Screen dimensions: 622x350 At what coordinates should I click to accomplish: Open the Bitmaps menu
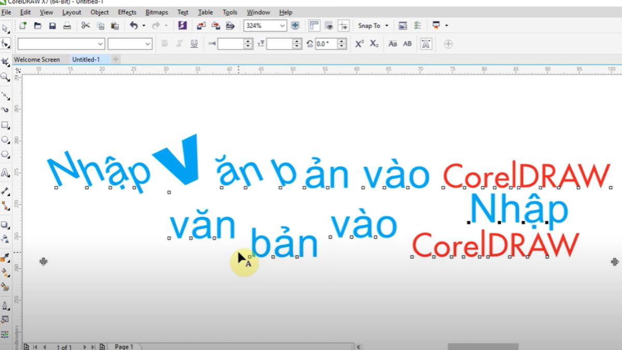157,12
